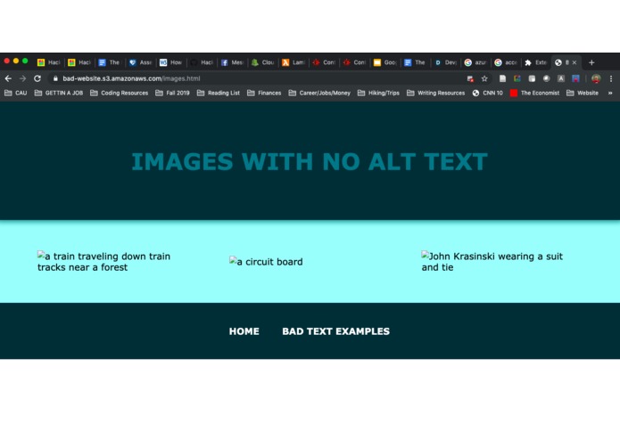The width and height of the screenshot is (620, 440).
Task: Open the CNN 10 bookmark
Action: (488, 94)
